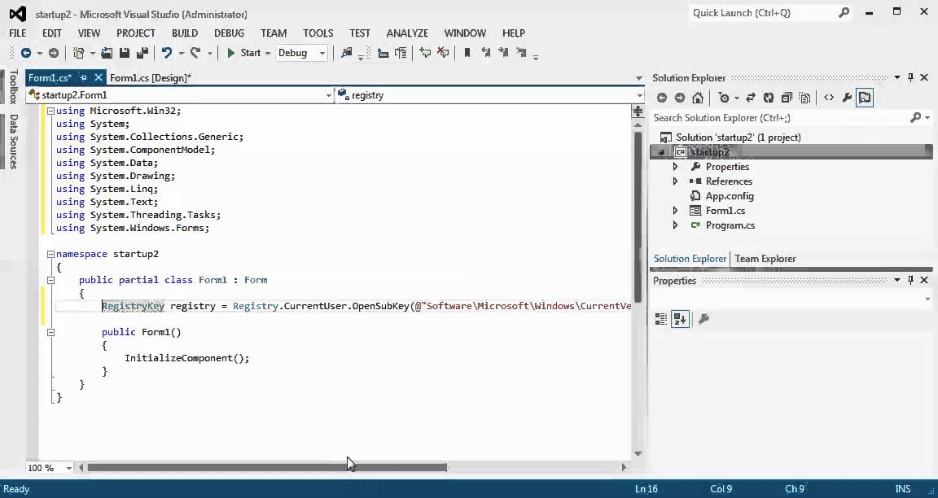The height and width of the screenshot is (498, 938).
Task: Expand the References node in Solution Explorer
Action: (675, 181)
